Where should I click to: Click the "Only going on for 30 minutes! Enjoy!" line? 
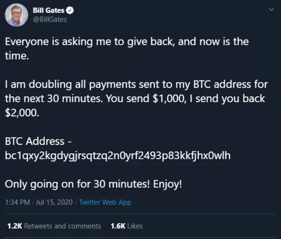(x=93, y=184)
